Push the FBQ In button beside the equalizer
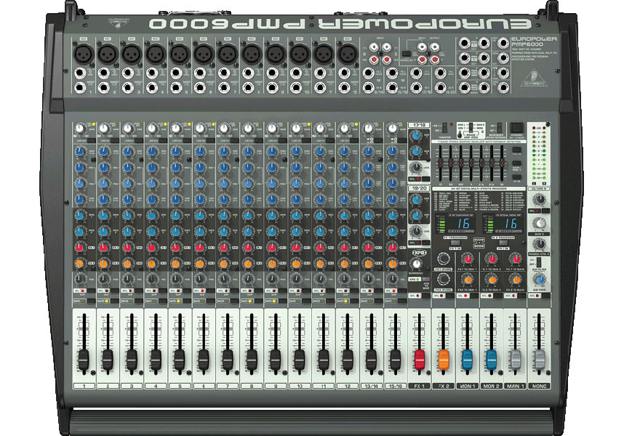The height and width of the screenshot is (436, 624). coord(516,150)
